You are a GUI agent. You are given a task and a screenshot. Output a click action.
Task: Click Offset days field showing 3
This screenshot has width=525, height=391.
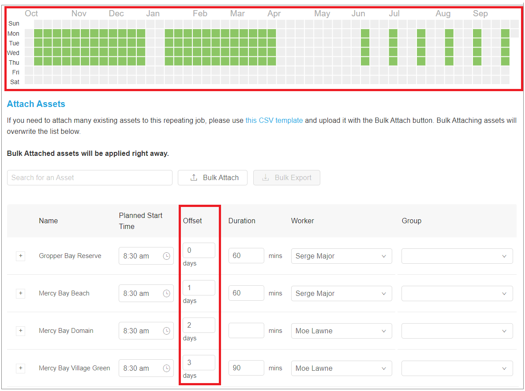(199, 362)
